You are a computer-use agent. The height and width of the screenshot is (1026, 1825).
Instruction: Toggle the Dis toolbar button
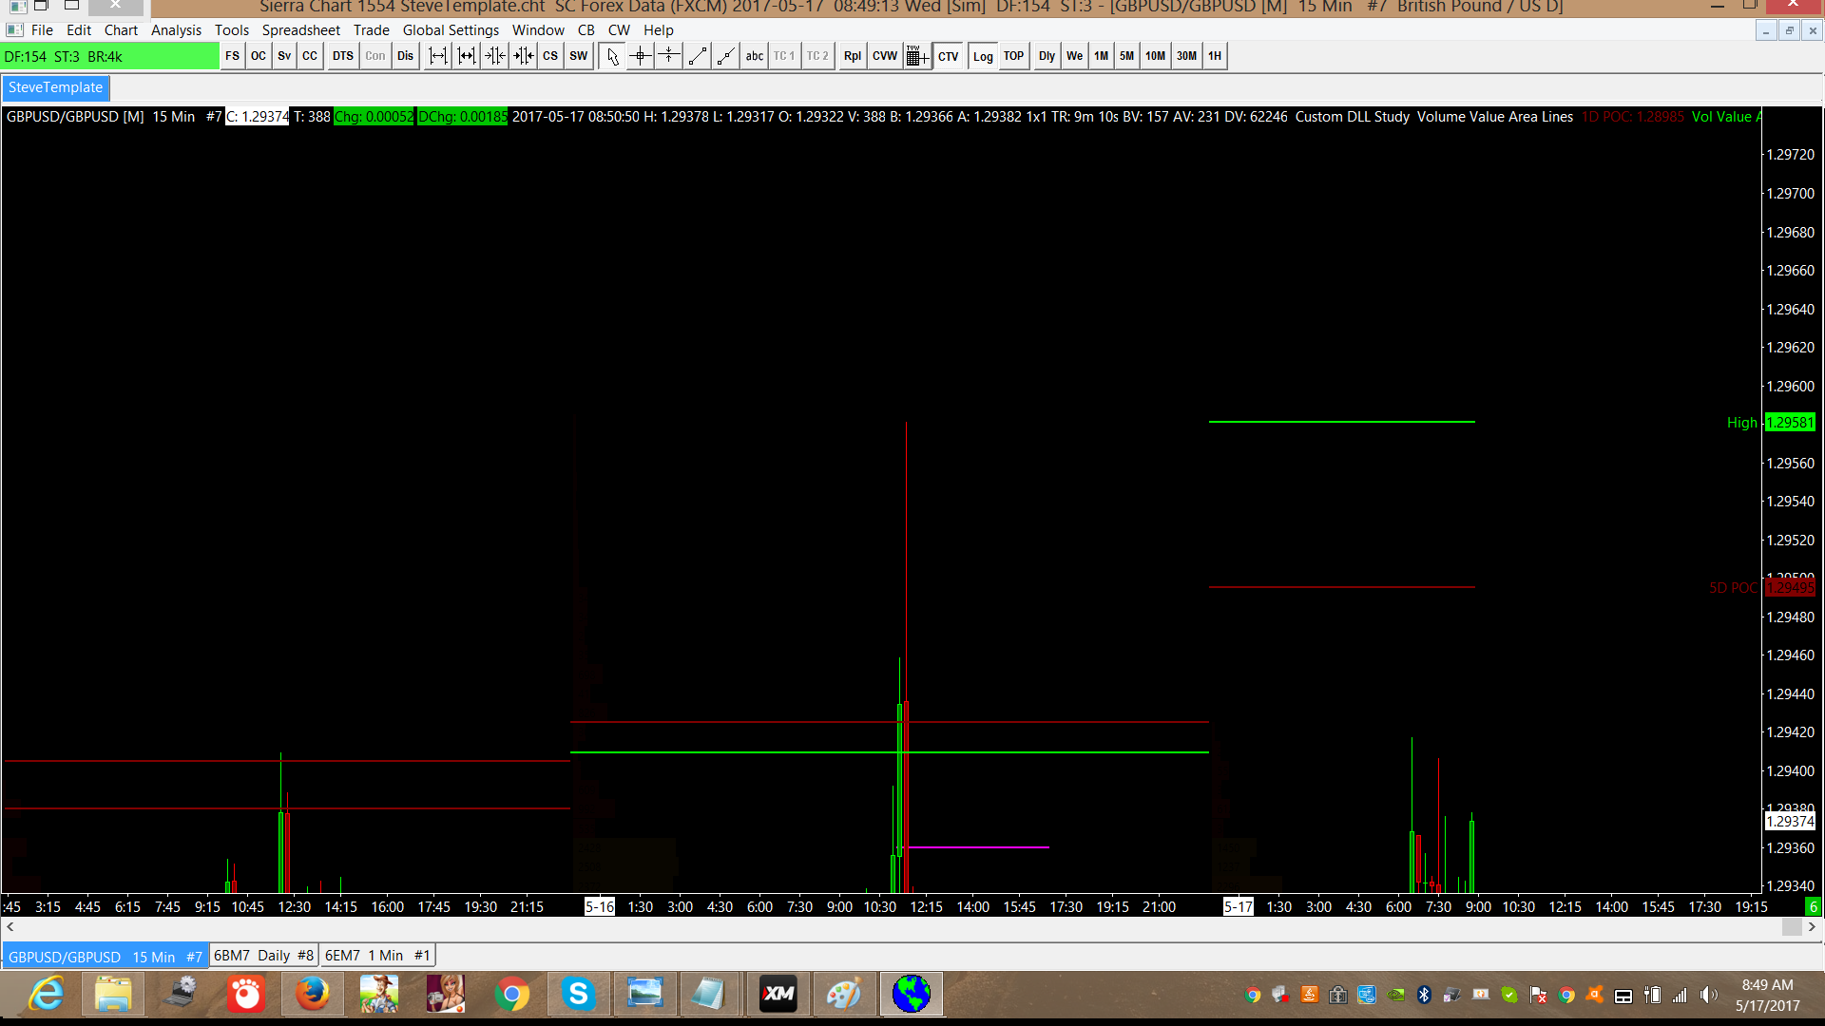(405, 56)
